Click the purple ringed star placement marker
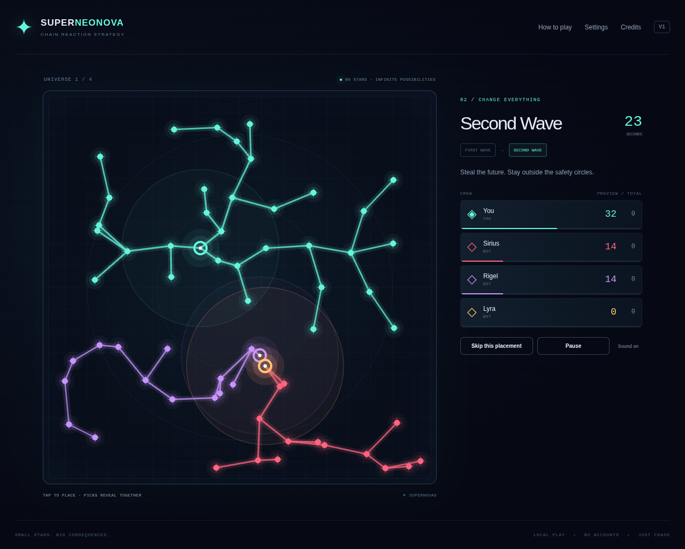685x549 pixels. click(260, 355)
